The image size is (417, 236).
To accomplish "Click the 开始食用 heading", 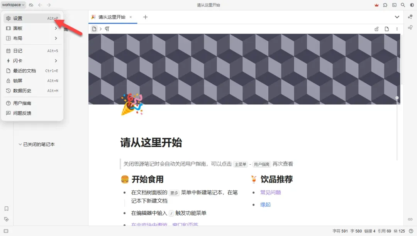I will tap(147, 179).
